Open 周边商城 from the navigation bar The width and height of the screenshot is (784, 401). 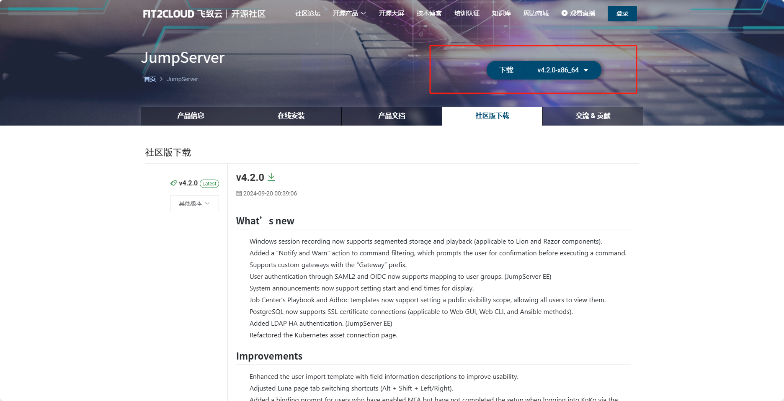536,13
